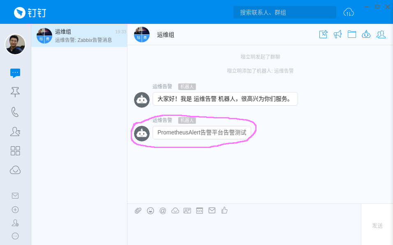This screenshot has height=245, width=393.
Task: Open the Workbench grid icon in sidebar
Action: pos(15,150)
